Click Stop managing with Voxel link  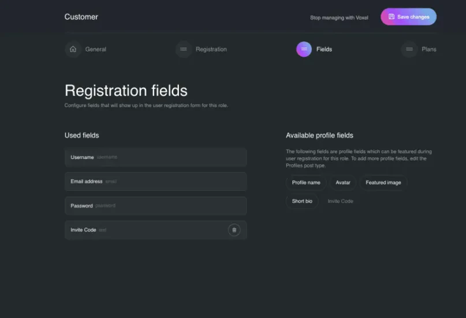[x=339, y=17]
